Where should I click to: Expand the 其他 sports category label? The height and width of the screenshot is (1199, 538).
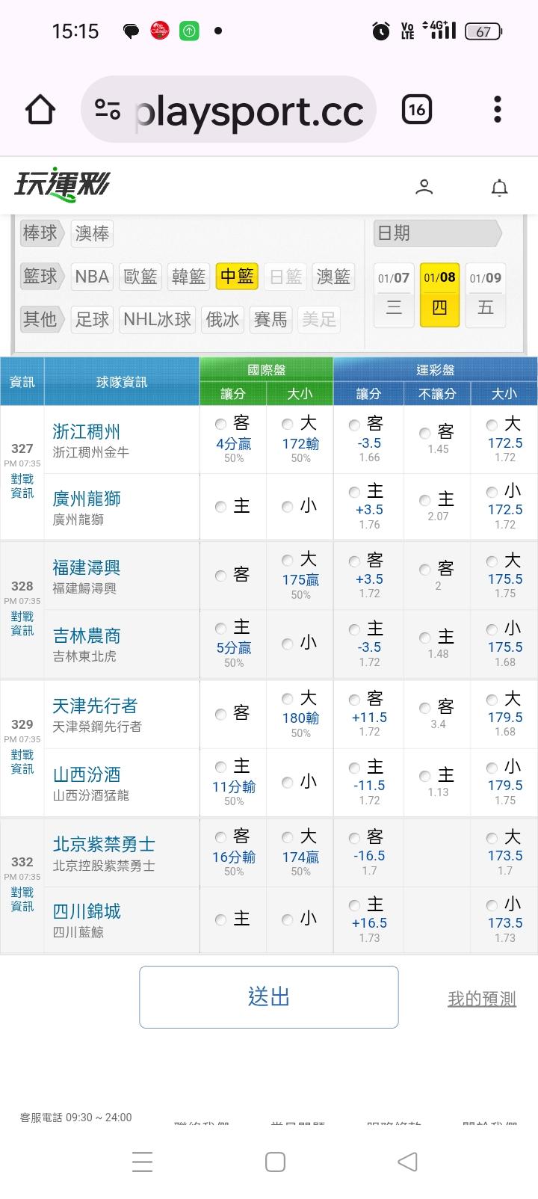point(41,320)
